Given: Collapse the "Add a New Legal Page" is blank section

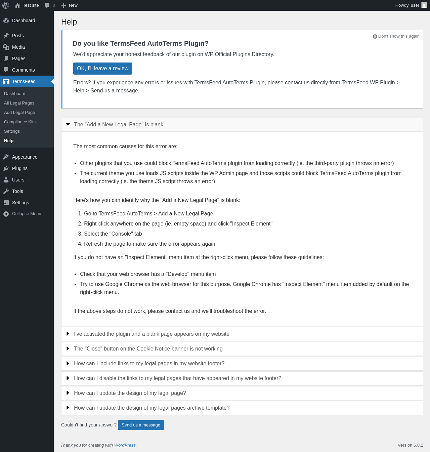Looking at the screenshot, I should pyautogui.click(x=242, y=125).
